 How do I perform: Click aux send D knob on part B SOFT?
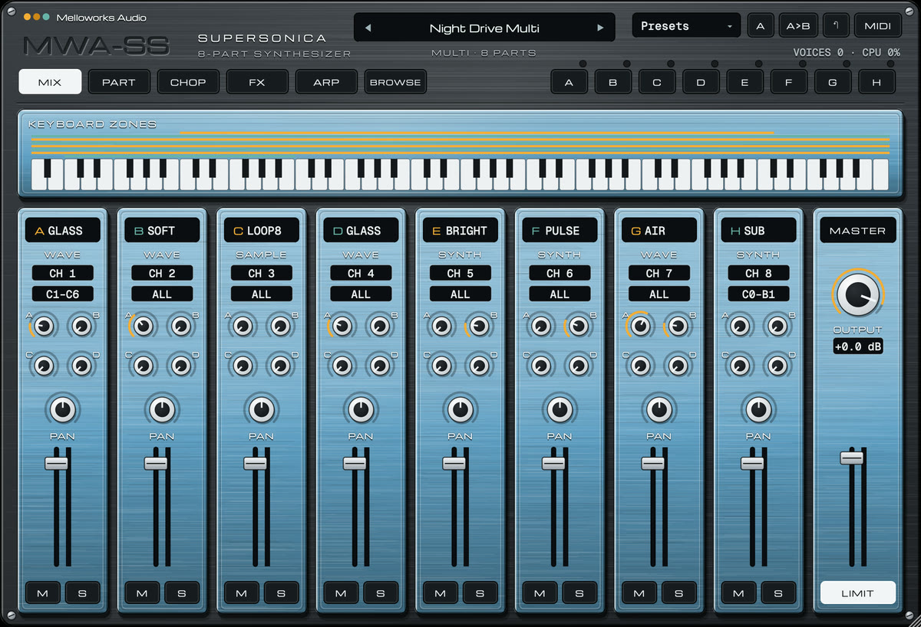pyautogui.click(x=181, y=366)
